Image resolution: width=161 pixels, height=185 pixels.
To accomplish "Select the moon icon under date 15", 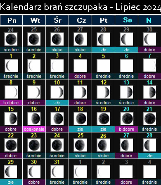I will pos(11,118).
